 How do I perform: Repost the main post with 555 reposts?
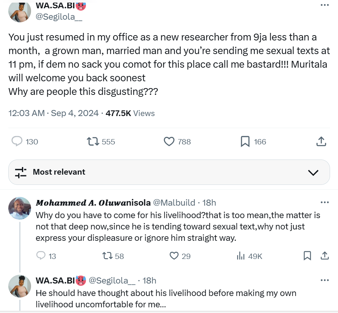[93, 141]
